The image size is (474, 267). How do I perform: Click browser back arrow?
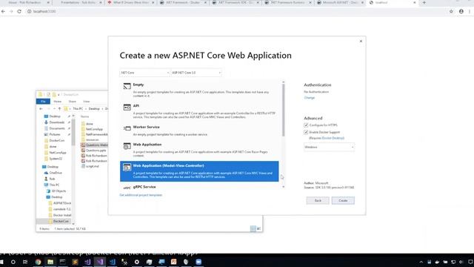(3, 12)
